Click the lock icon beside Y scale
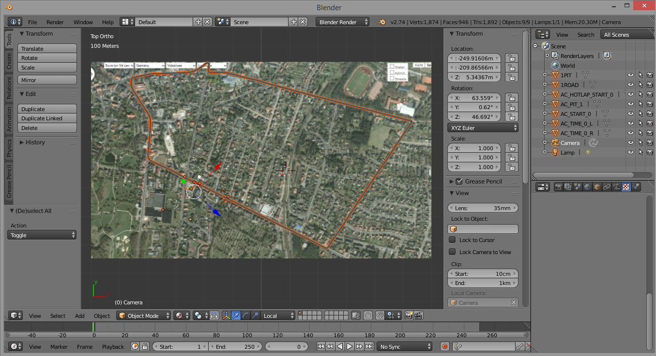 pyautogui.click(x=511, y=157)
